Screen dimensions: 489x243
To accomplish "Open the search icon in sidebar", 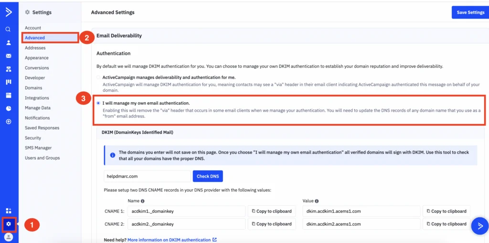I will pos(9,29).
